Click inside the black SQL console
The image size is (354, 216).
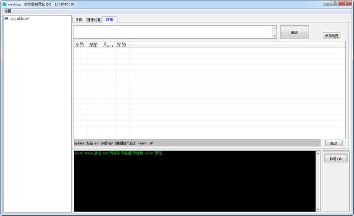point(195,181)
